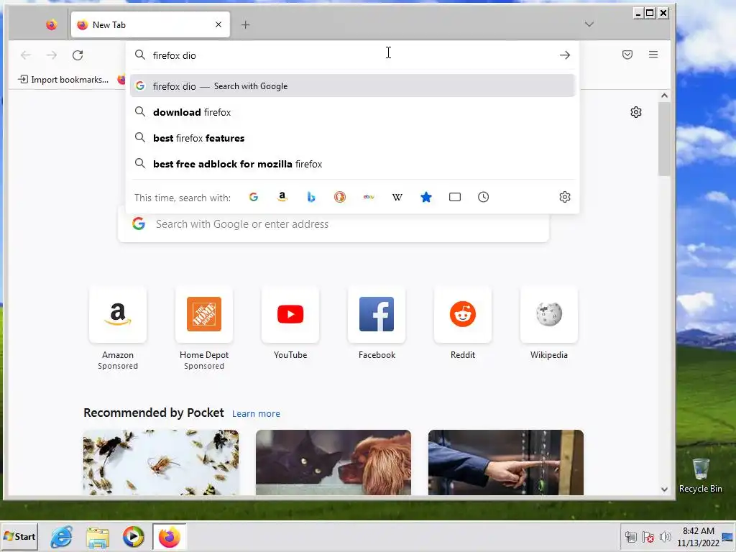Save page to Pocket

pyautogui.click(x=627, y=55)
